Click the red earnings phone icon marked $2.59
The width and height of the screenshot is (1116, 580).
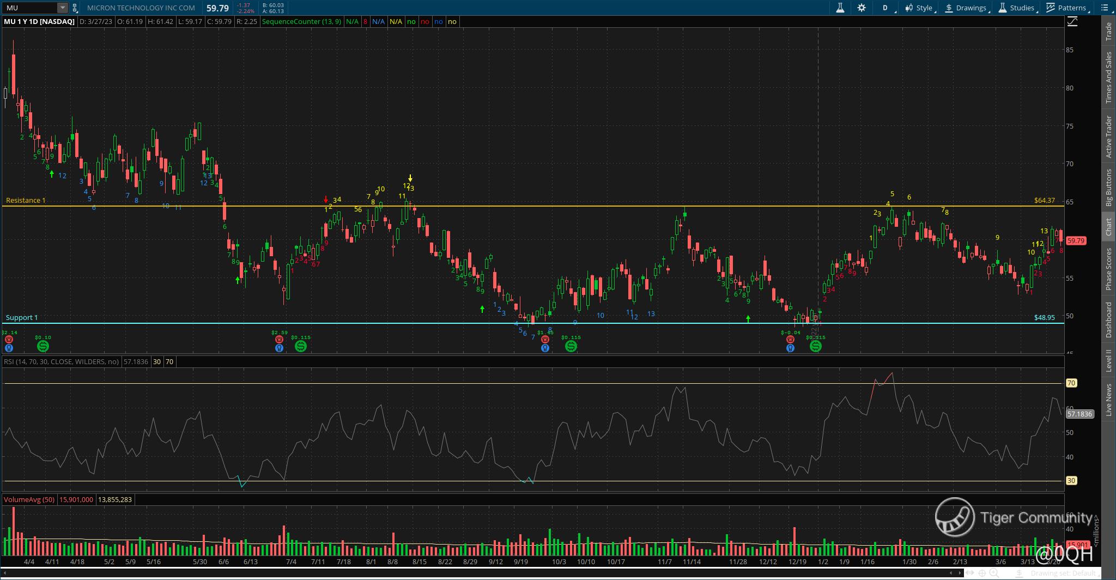[279, 339]
